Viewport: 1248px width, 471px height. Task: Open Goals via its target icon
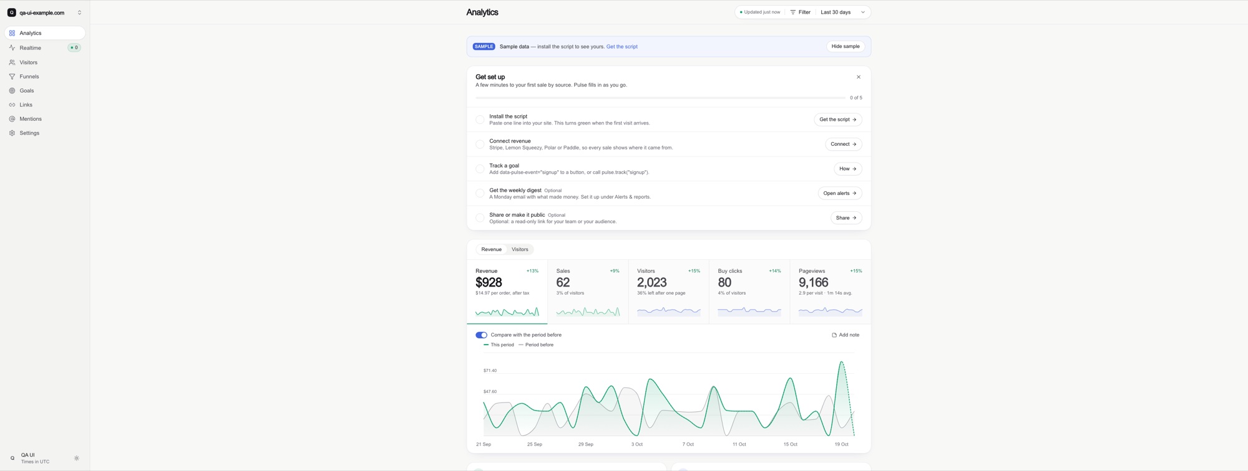point(12,91)
